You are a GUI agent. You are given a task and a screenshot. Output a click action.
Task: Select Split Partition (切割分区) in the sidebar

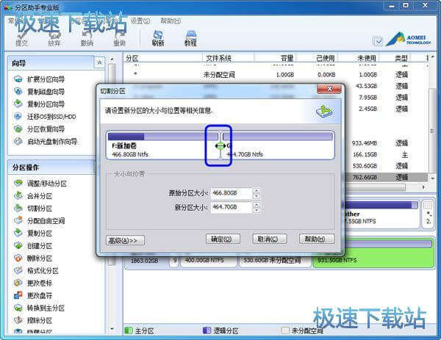pos(33,209)
